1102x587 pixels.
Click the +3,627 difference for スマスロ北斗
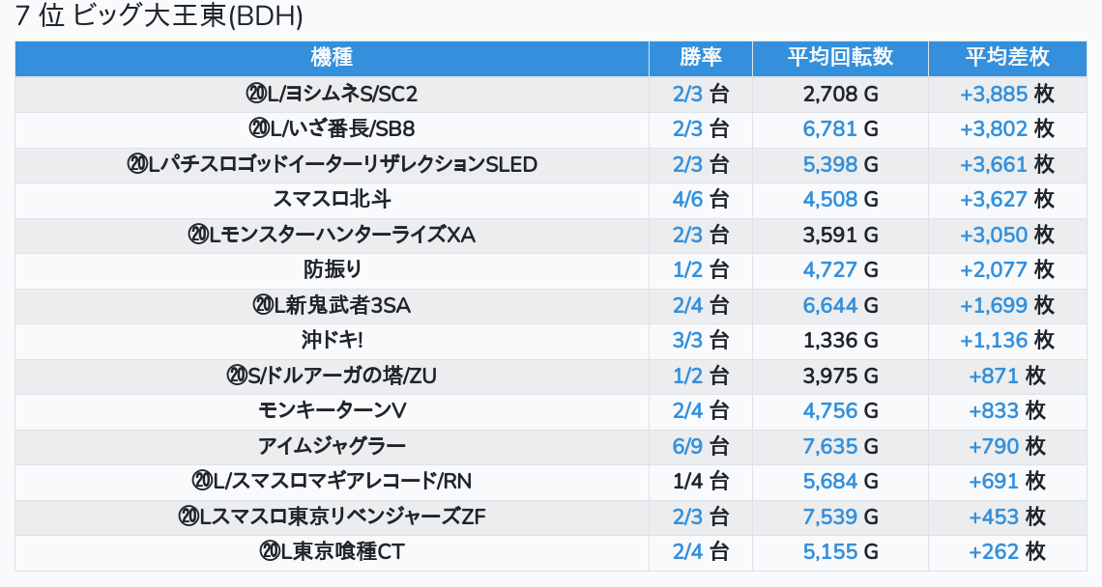click(x=994, y=200)
